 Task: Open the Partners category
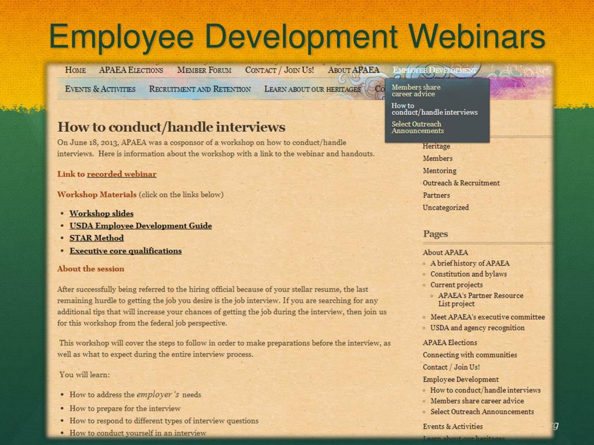click(x=436, y=195)
